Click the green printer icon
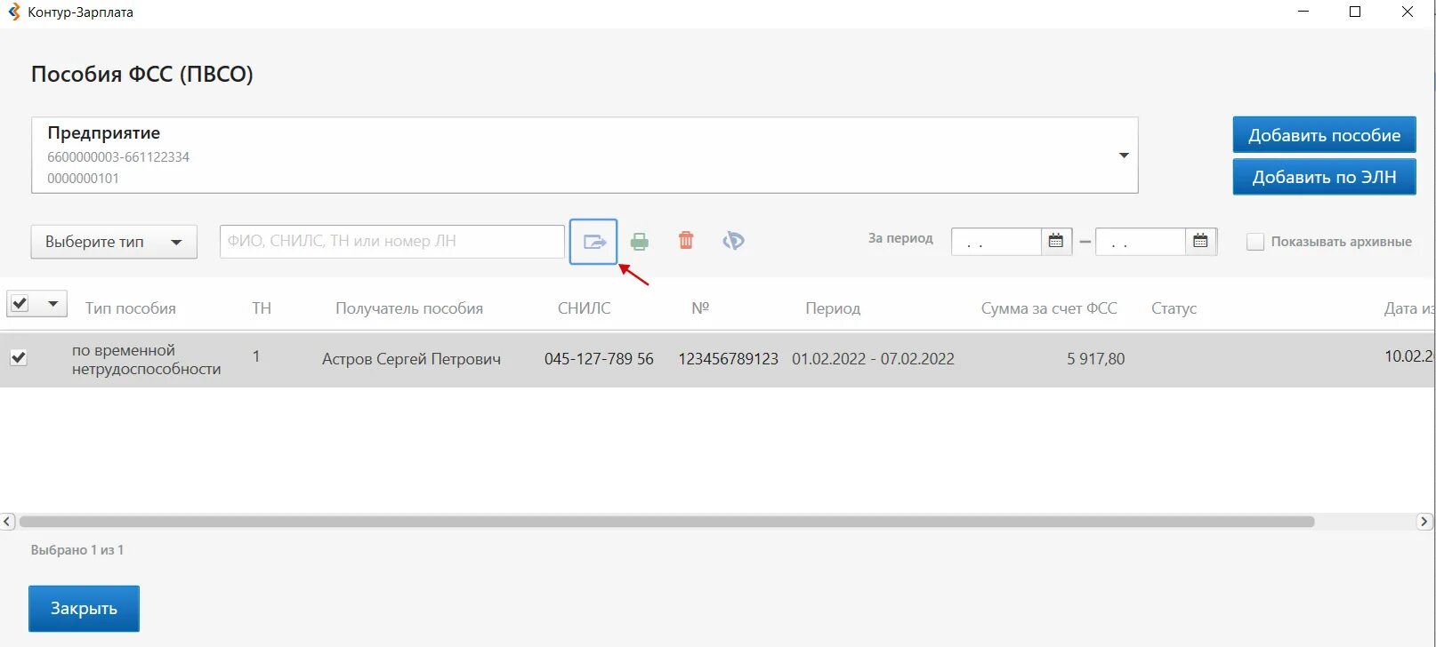The height and width of the screenshot is (647, 1436). coord(639,242)
